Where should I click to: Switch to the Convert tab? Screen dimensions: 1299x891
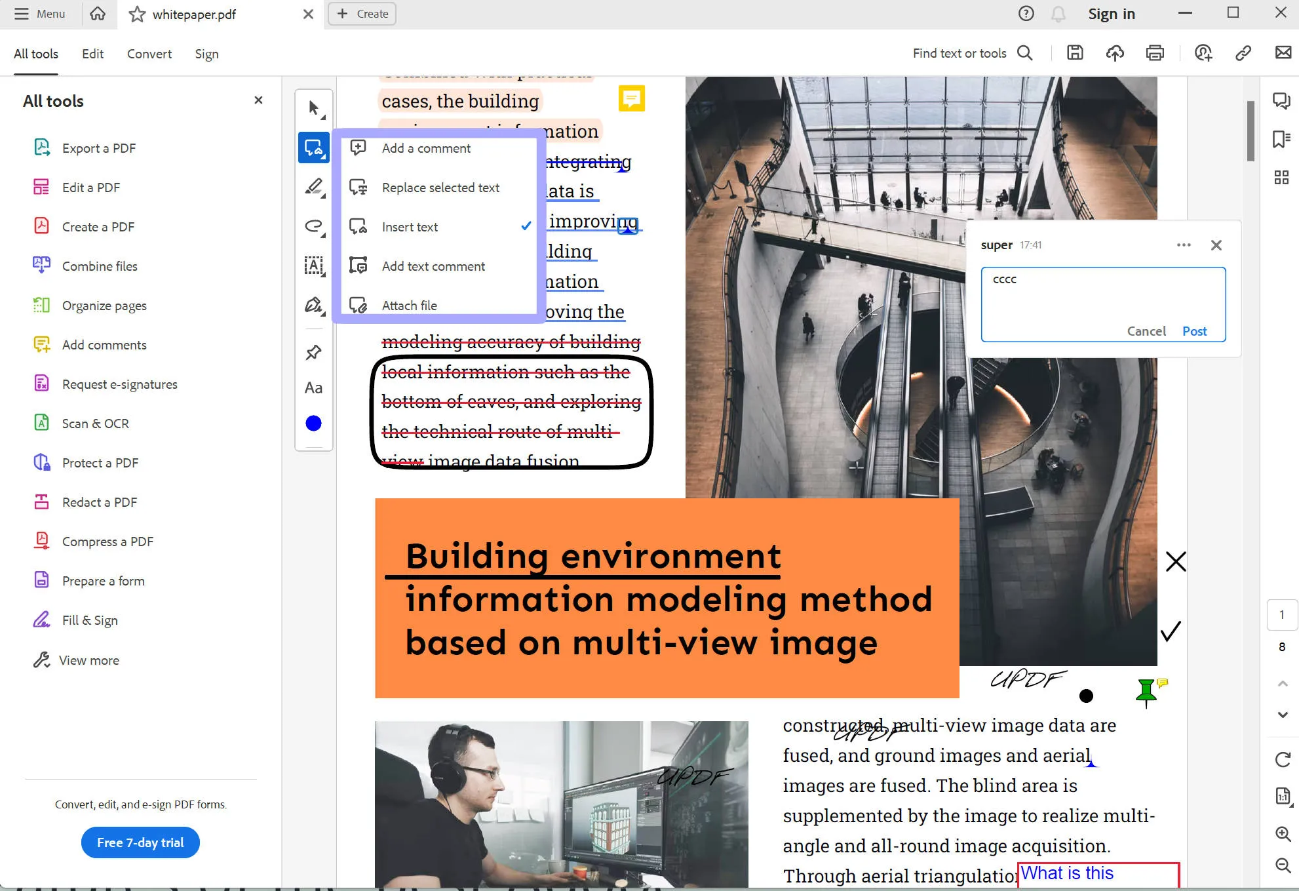[x=149, y=54]
